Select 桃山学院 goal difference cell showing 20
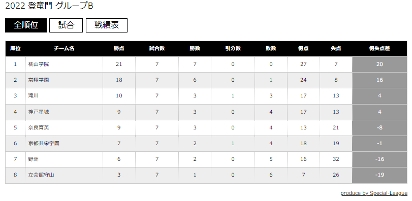 point(379,64)
